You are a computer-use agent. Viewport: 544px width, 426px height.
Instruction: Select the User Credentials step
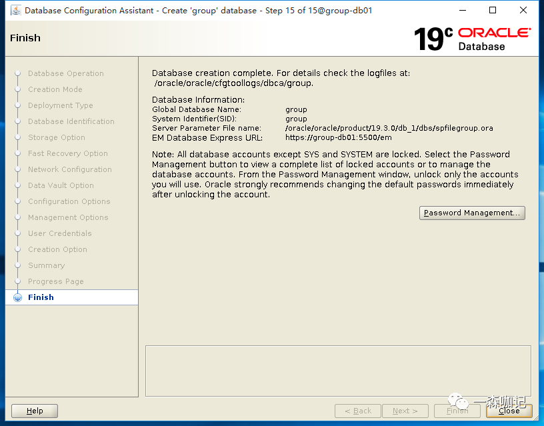pos(60,233)
